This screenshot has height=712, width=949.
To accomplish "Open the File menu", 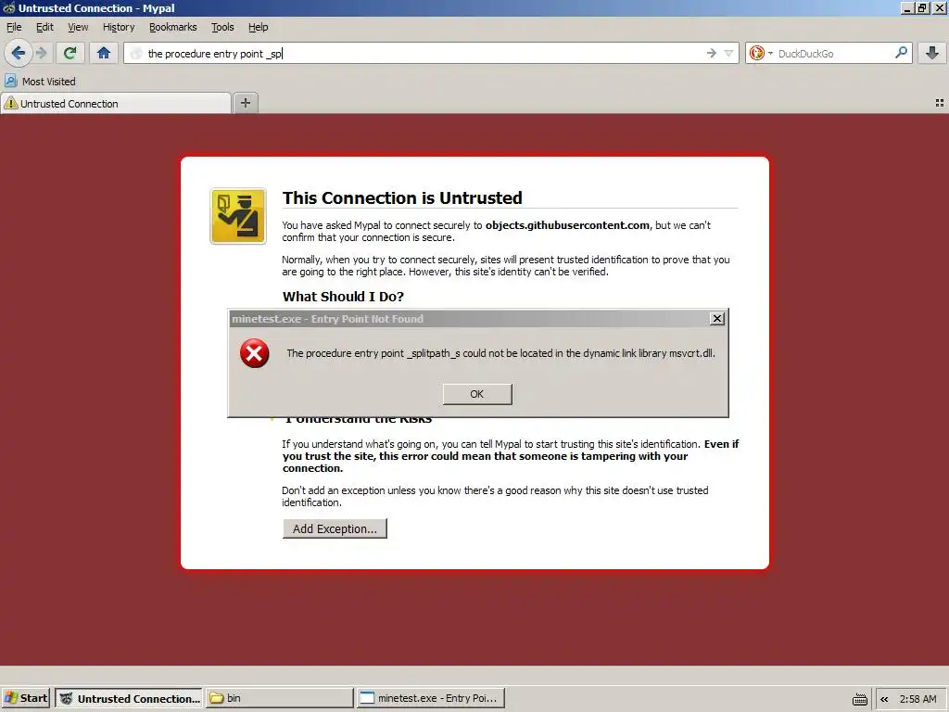I will pos(14,27).
